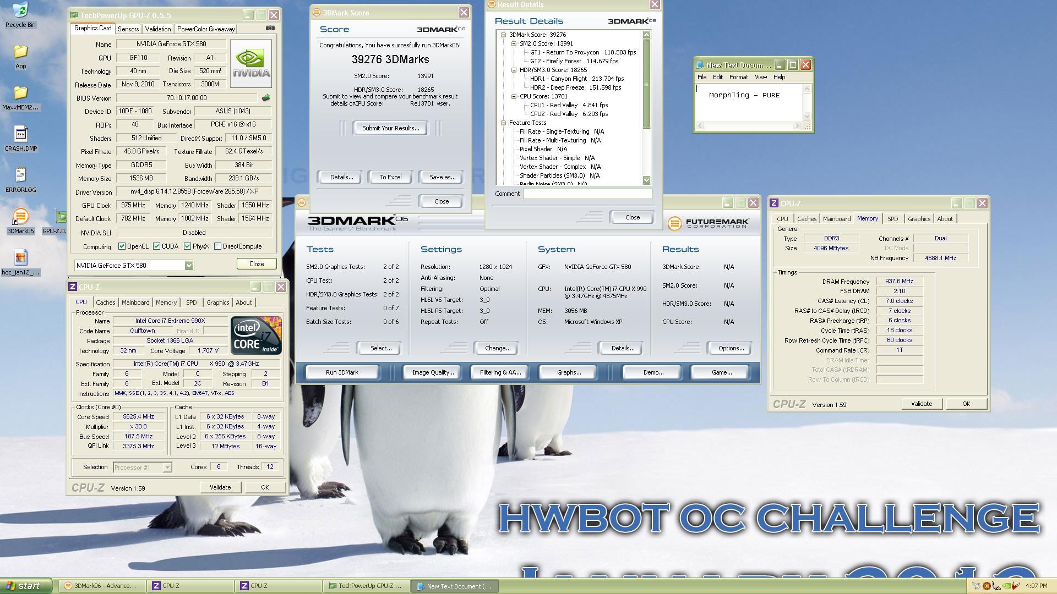Click the Options button in 3DMark06 results
This screenshot has height=594, width=1057.
point(731,348)
